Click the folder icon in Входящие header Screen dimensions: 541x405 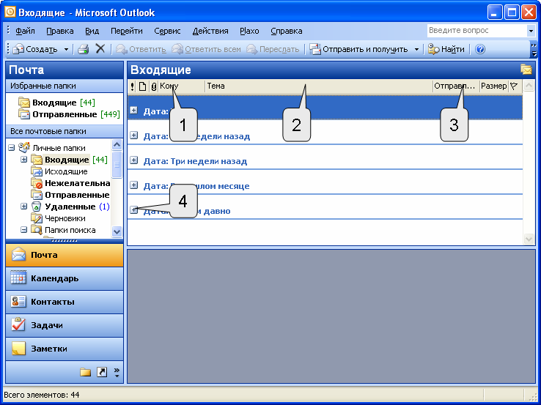pos(526,70)
